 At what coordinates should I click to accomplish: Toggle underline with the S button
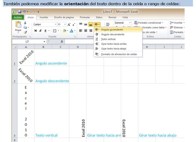(45, 31)
